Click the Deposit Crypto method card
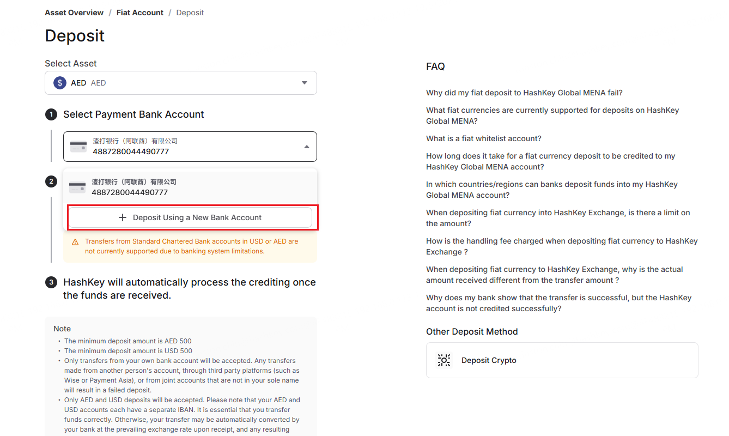Viewport: 729px width, 436px height. (x=561, y=360)
